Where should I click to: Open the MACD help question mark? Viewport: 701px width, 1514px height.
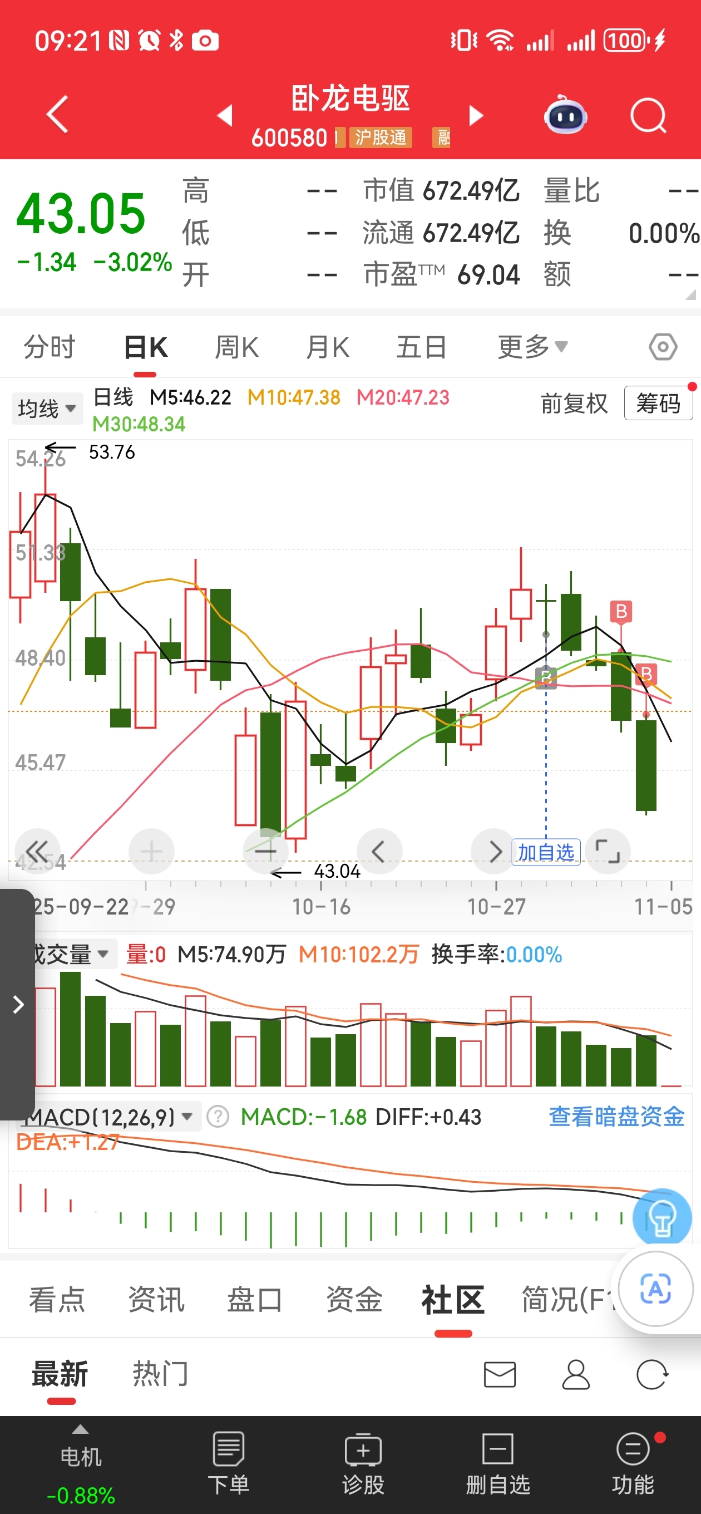[218, 1116]
